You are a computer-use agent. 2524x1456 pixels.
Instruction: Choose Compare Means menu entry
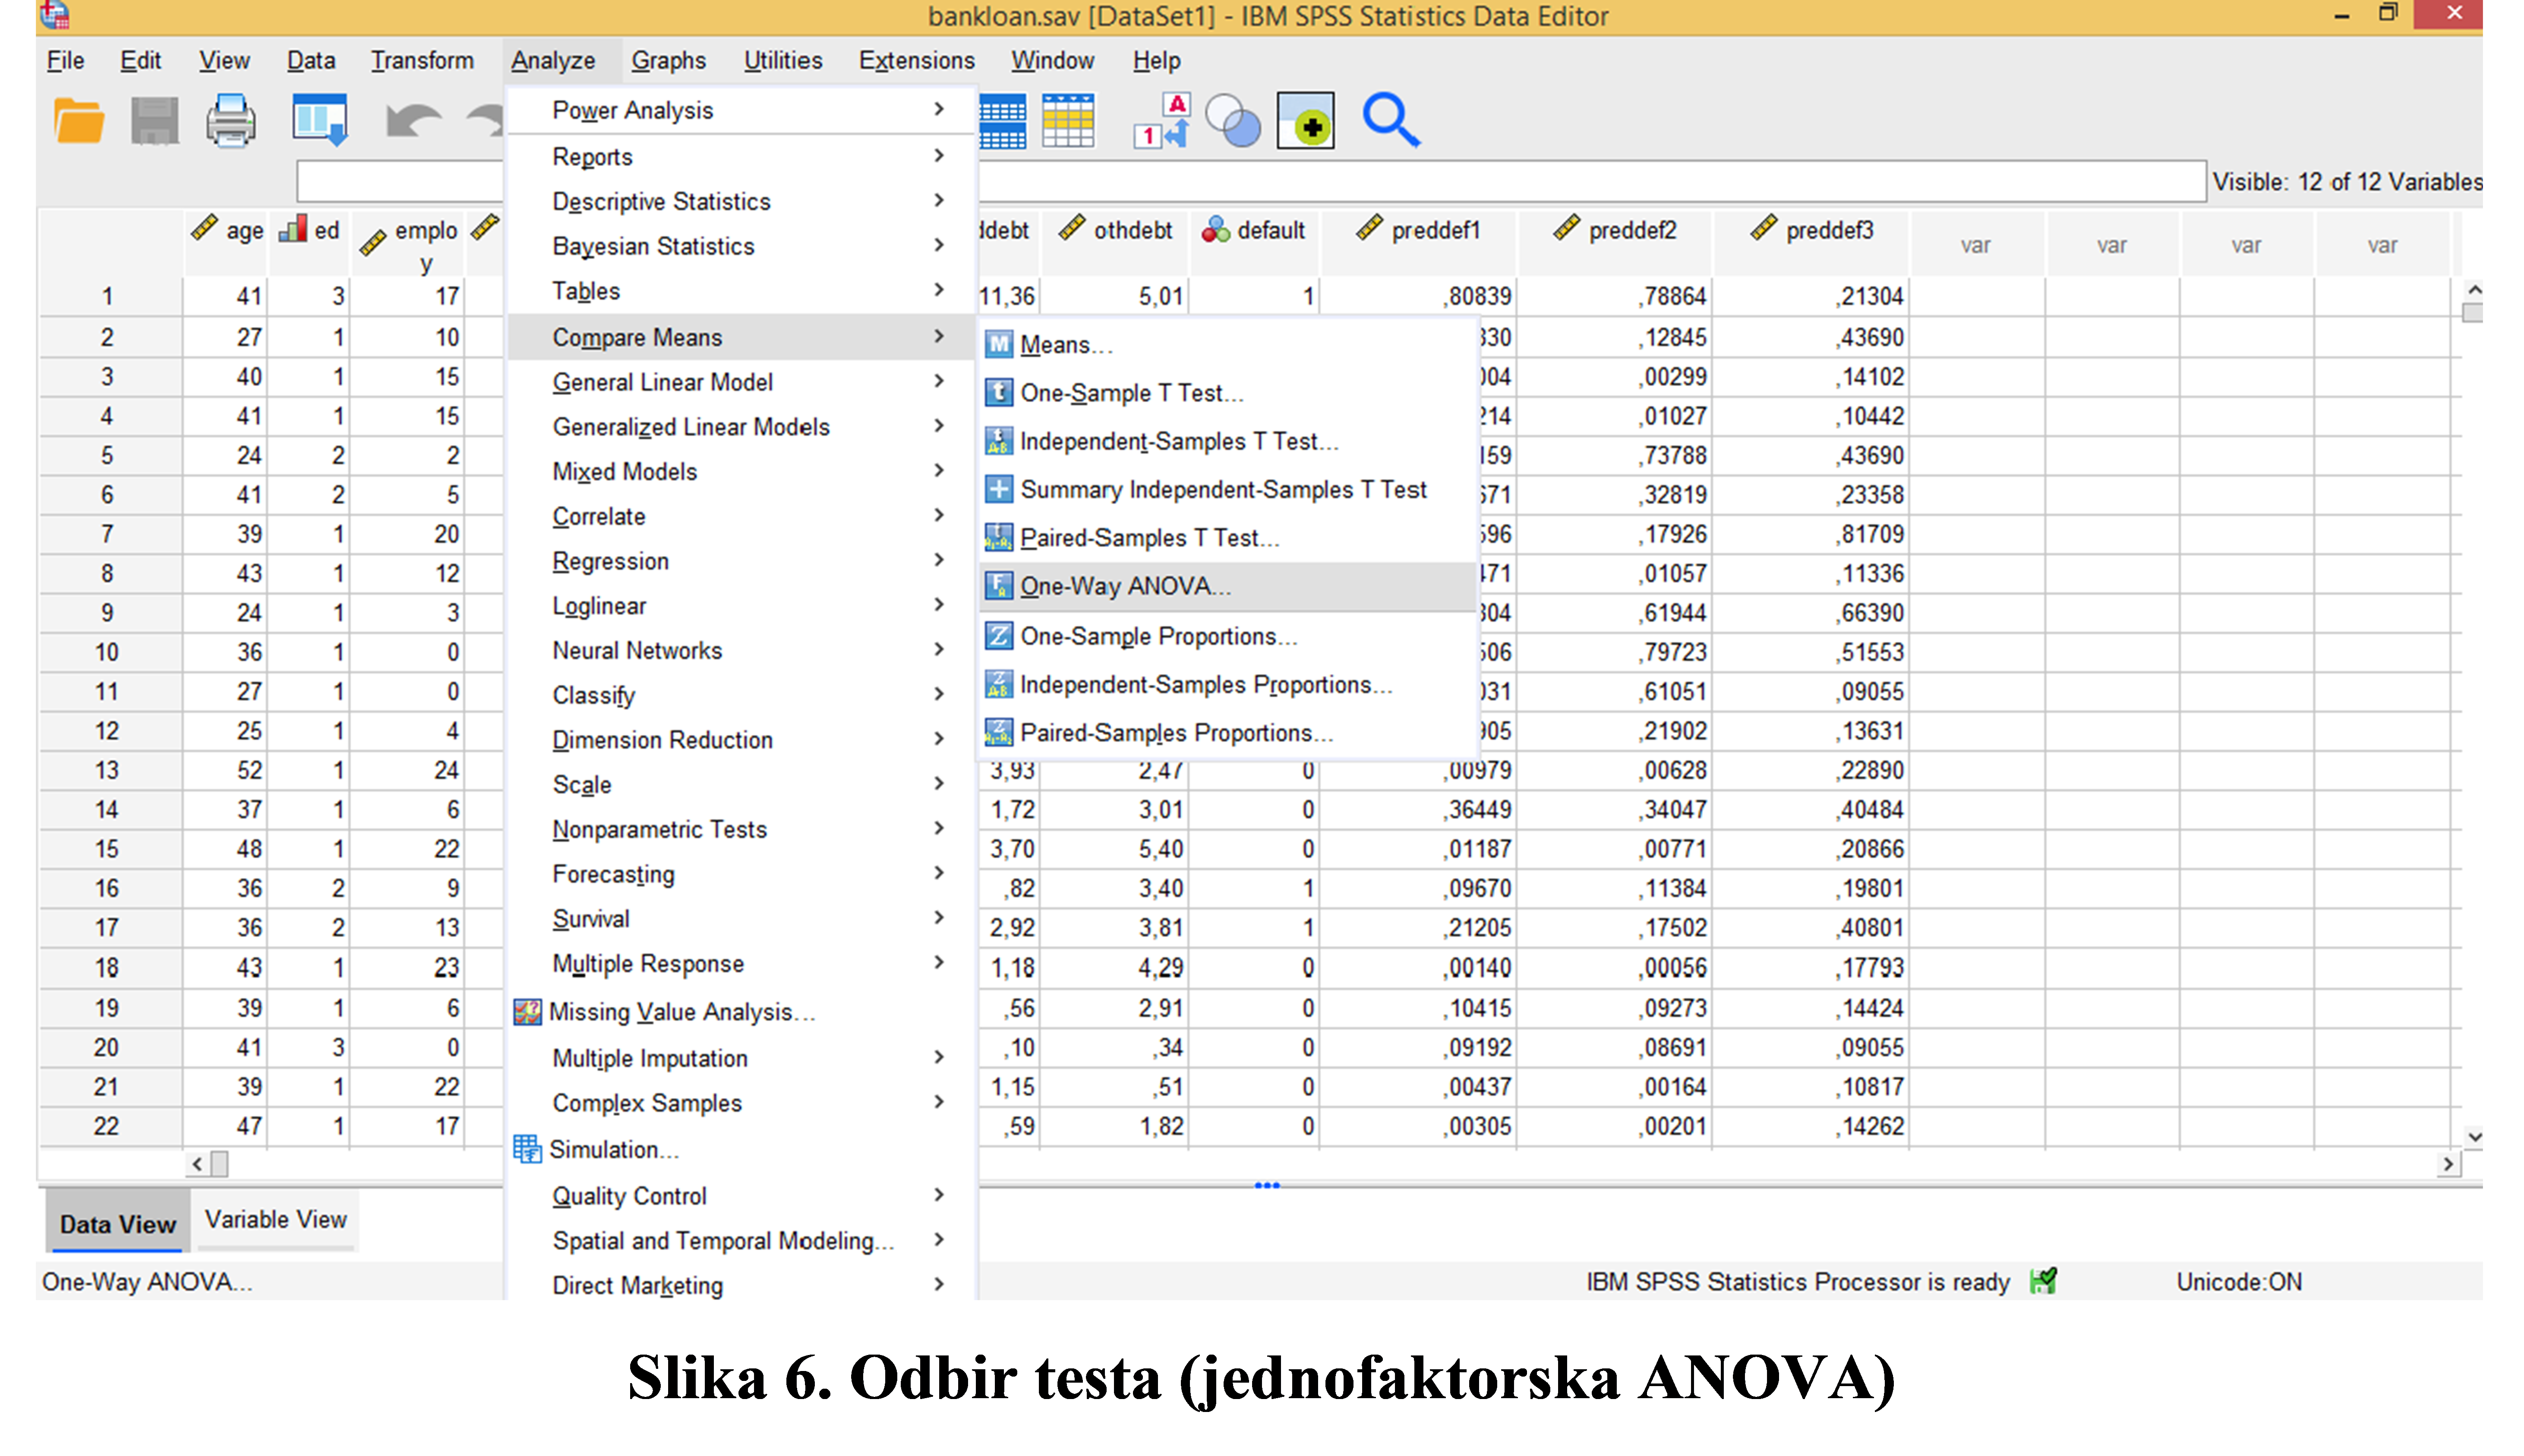pos(740,337)
